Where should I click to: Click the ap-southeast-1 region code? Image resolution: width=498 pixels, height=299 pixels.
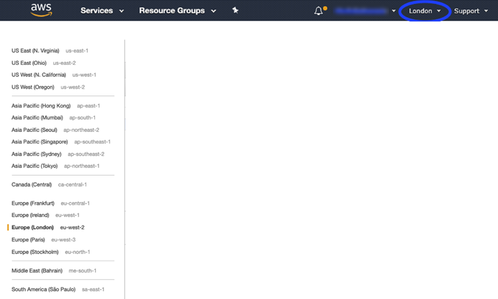(92, 142)
